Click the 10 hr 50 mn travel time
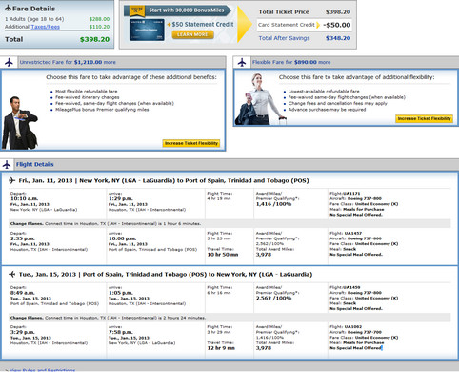 coord(223,255)
